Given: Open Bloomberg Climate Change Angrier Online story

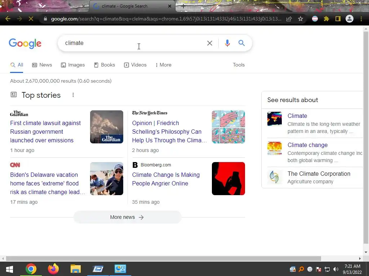Looking at the screenshot, I should tap(166, 179).
